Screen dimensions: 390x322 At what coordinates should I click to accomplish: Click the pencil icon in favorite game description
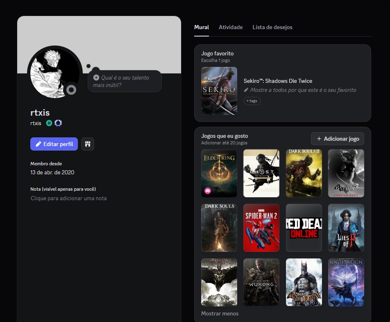[x=246, y=90]
